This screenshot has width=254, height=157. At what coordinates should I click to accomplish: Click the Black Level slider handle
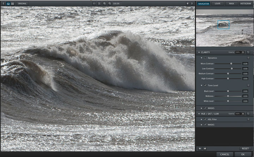[228, 91]
